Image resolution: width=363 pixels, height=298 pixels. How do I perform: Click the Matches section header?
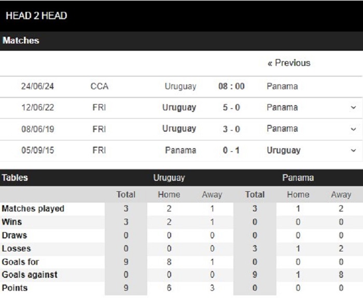click(x=21, y=40)
